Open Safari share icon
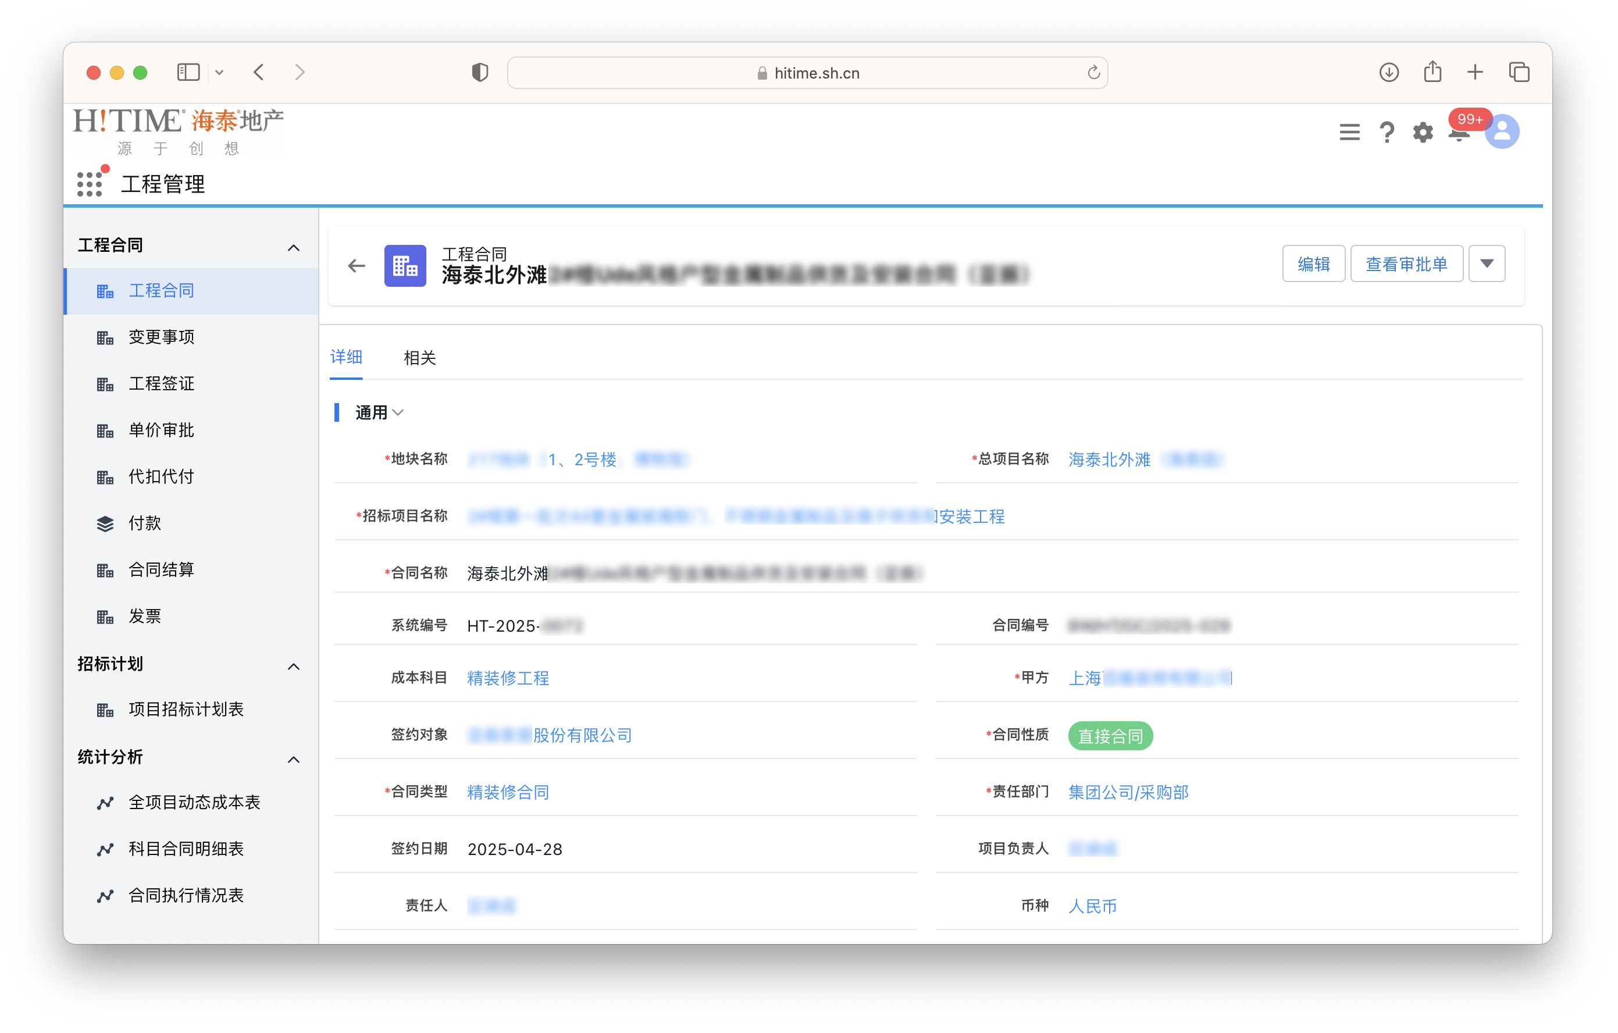The image size is (1618, 1033). coord(1432,71)
